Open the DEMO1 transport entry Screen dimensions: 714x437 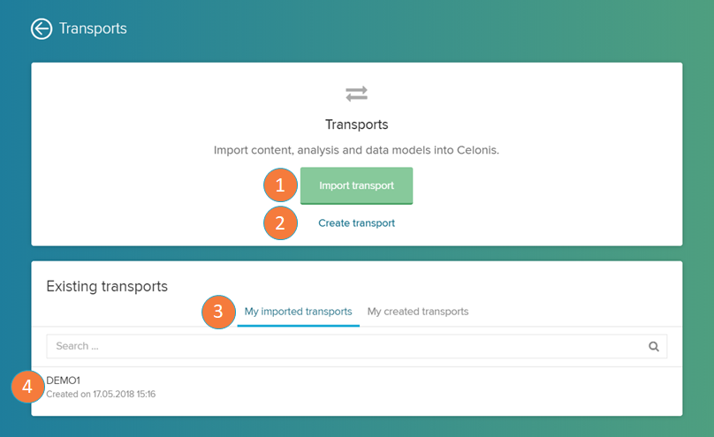coord(63,380)
